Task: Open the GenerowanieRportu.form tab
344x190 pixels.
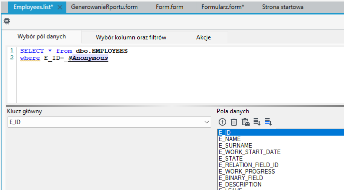Action: coord(104,7)
